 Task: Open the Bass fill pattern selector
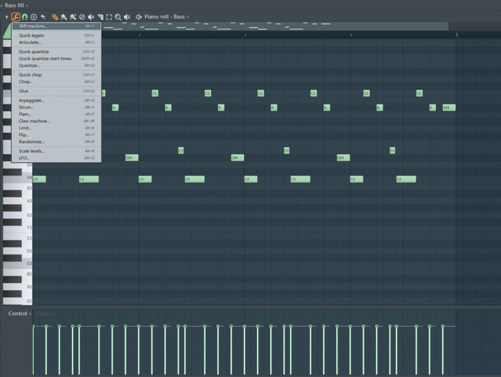[x=14, y=5]
